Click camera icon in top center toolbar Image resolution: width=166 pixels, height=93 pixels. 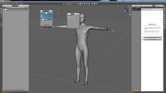coord(94,4)
